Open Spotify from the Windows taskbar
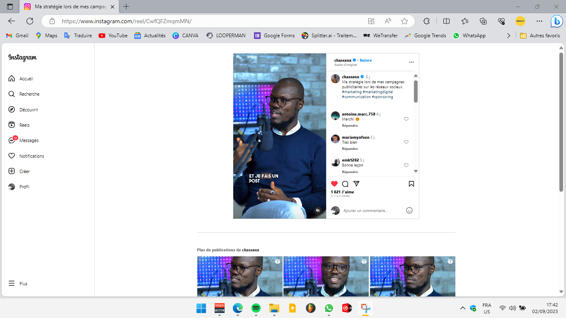Viewport: 566px width, 318px height. coord(256,308)
